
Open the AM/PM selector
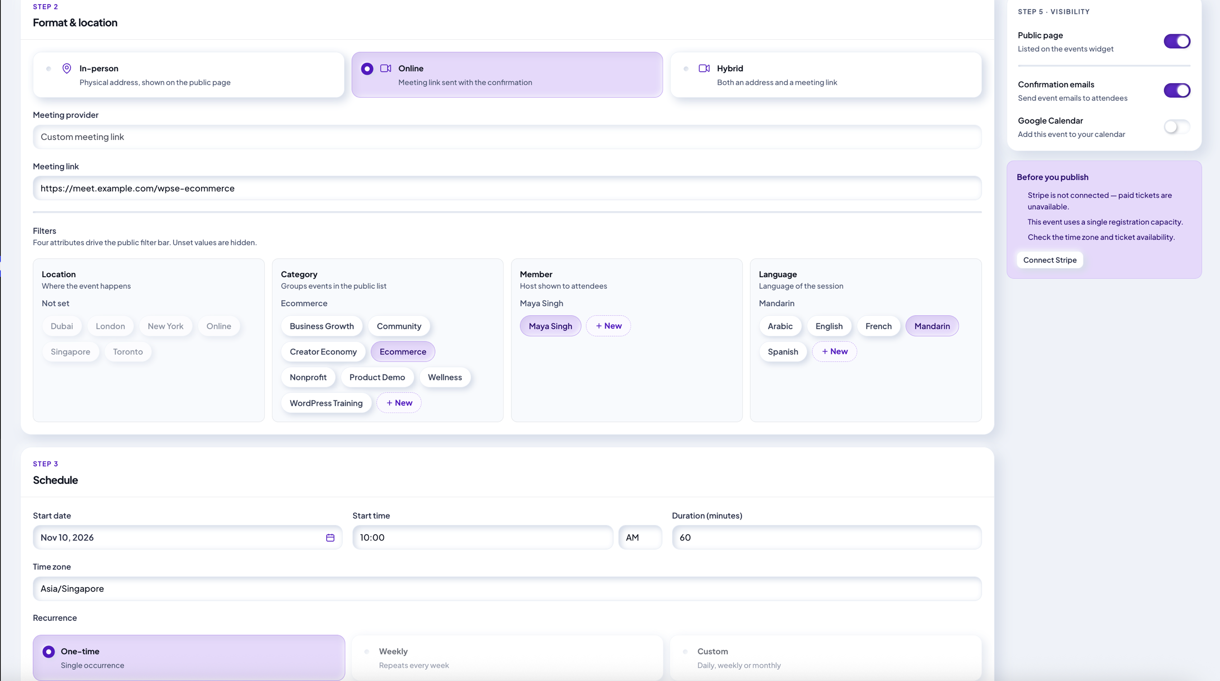pos(640,537)
